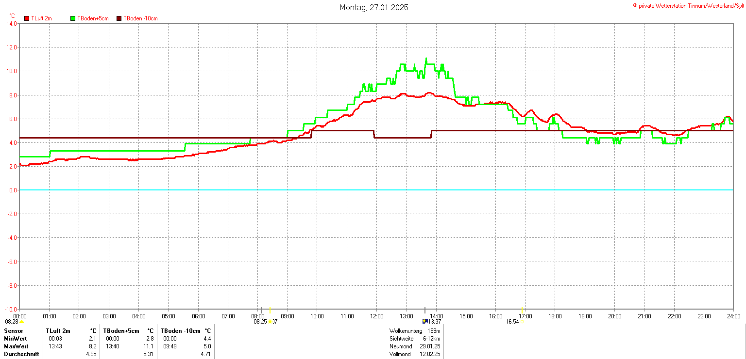The image size is (746, 359).
Task: Click the yellow sunrise tick on the time axis
Action: click(270, 310)
